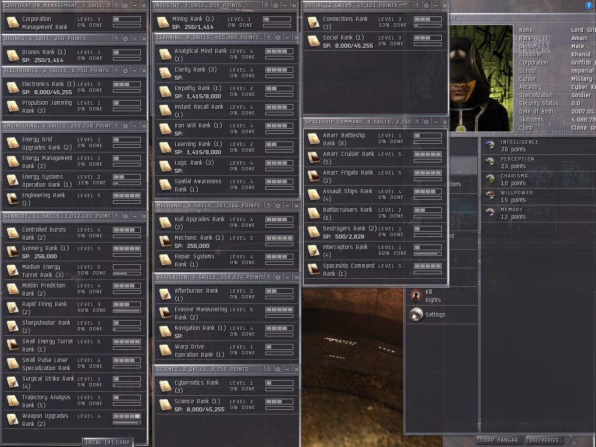Click the Amarr Cruiser Rank skill book icon
The width and height of the screenshot is (596, 447).
(313, 157)
